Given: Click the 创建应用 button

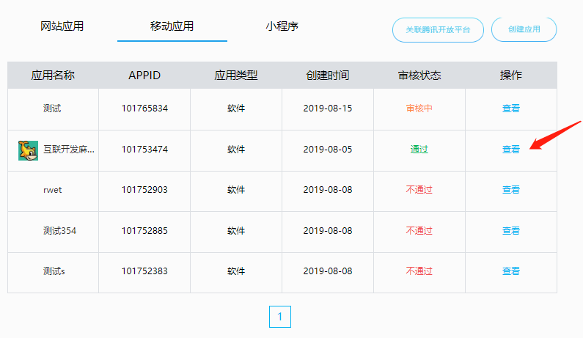Looking at the screenshot, I should pos(524,29).
